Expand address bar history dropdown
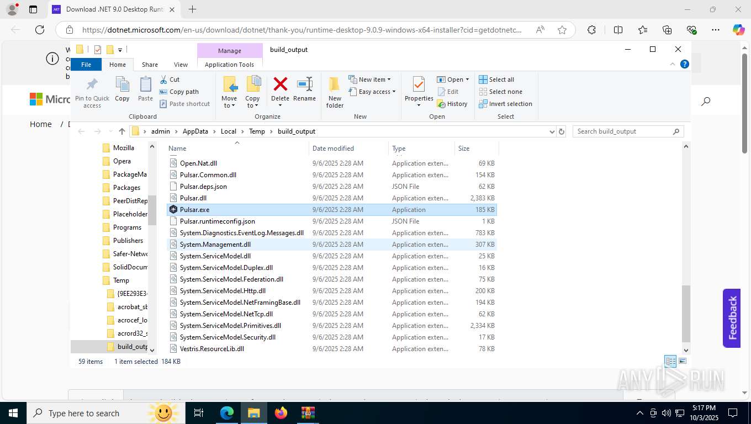The image size is (751, 424). (x=552, y=131)
